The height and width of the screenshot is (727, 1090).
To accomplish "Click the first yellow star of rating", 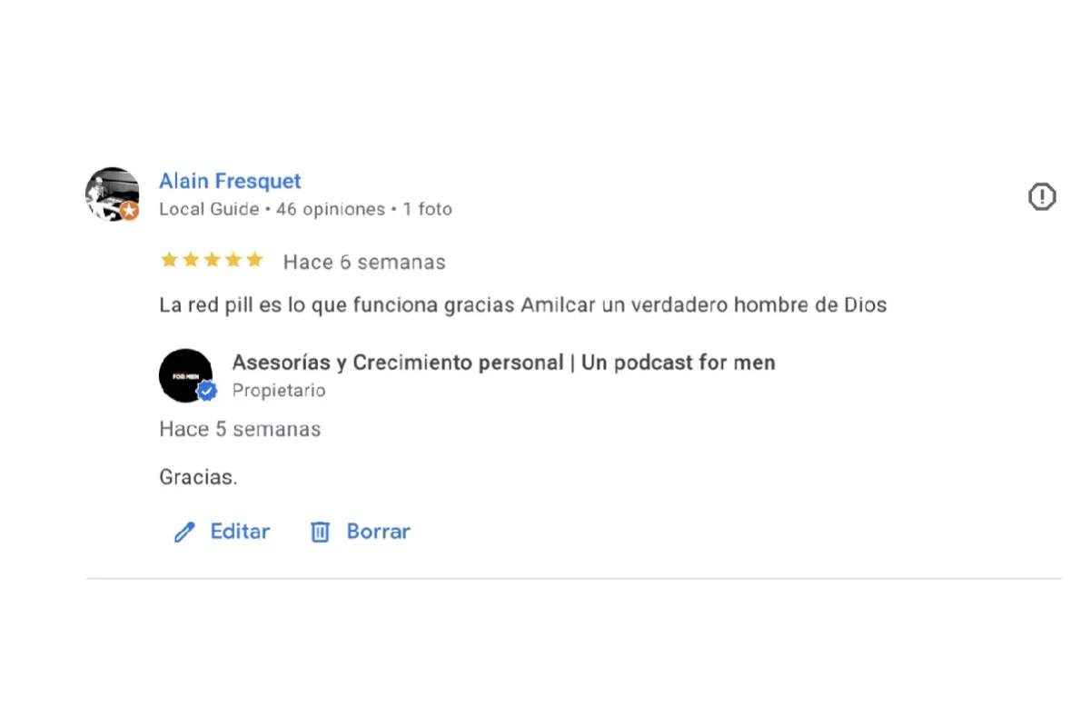I will tap(169, 261).
